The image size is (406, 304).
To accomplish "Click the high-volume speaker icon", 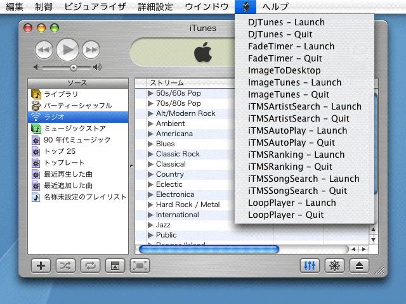I will pyautogui.click(x=97, y=68).
